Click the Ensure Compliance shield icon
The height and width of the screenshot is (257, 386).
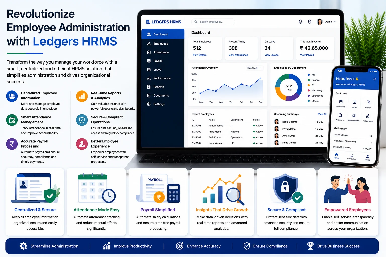point(247,246)
